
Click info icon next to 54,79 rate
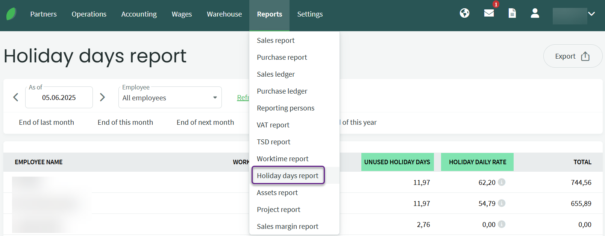(502, 203)
